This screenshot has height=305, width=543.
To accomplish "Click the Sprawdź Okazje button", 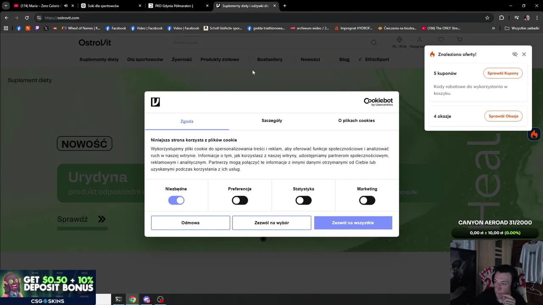I will (504, 116).
